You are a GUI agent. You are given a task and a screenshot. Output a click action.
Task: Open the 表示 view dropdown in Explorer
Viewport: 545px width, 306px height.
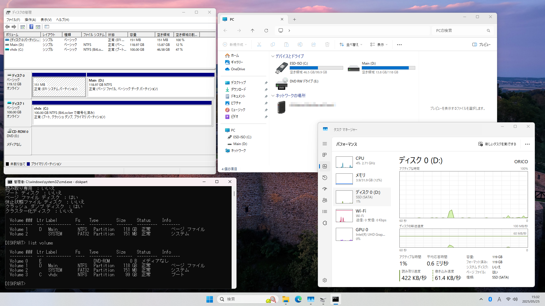pyautogui.click(x=379, y=44)
